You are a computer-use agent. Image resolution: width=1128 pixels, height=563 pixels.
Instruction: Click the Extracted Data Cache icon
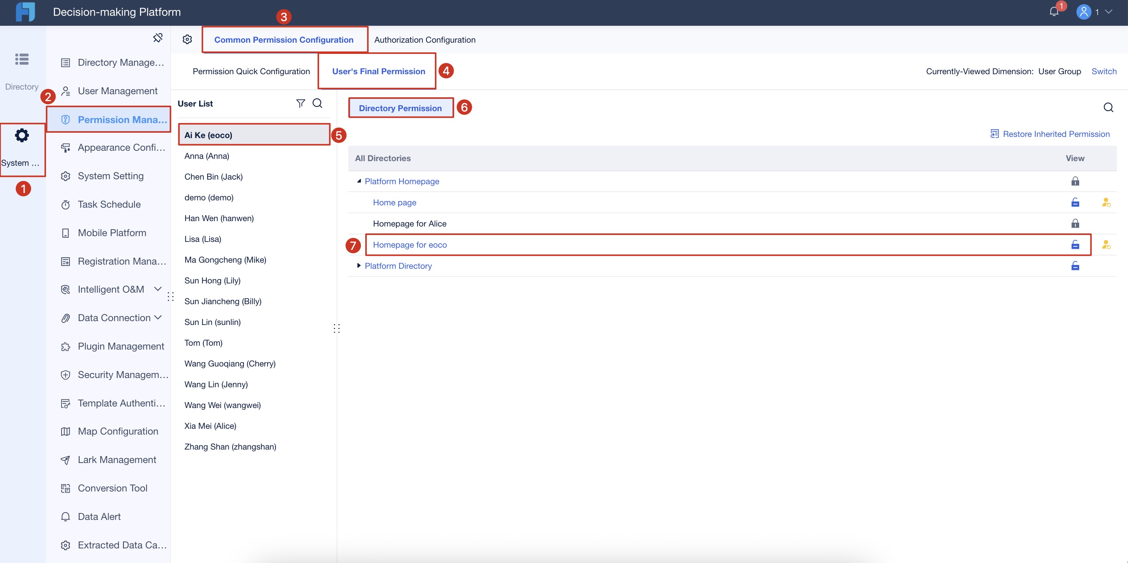point(66,545)
